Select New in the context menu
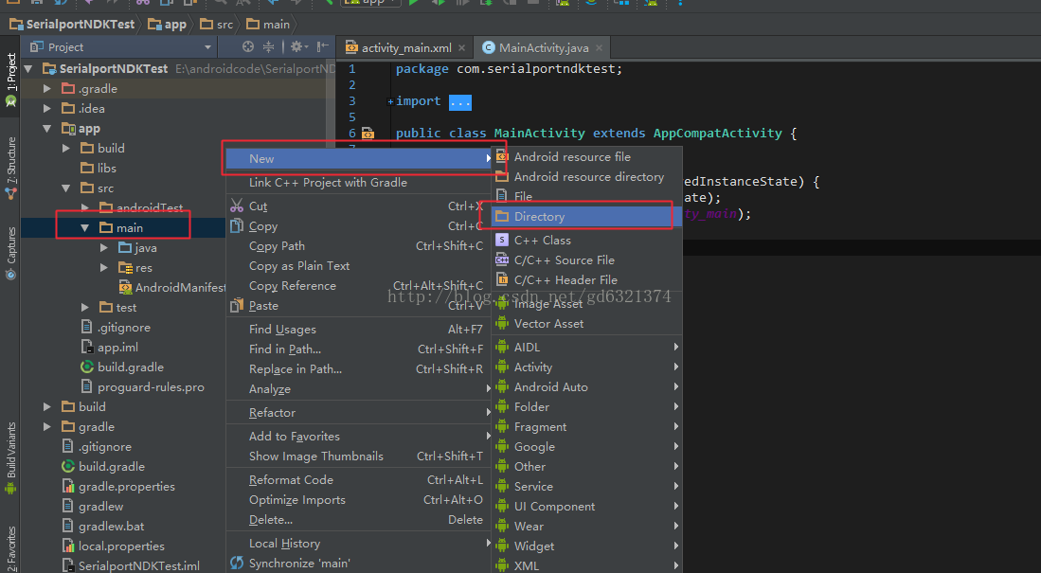Screen dimensions: 1041x573 (x=360, y=159)
